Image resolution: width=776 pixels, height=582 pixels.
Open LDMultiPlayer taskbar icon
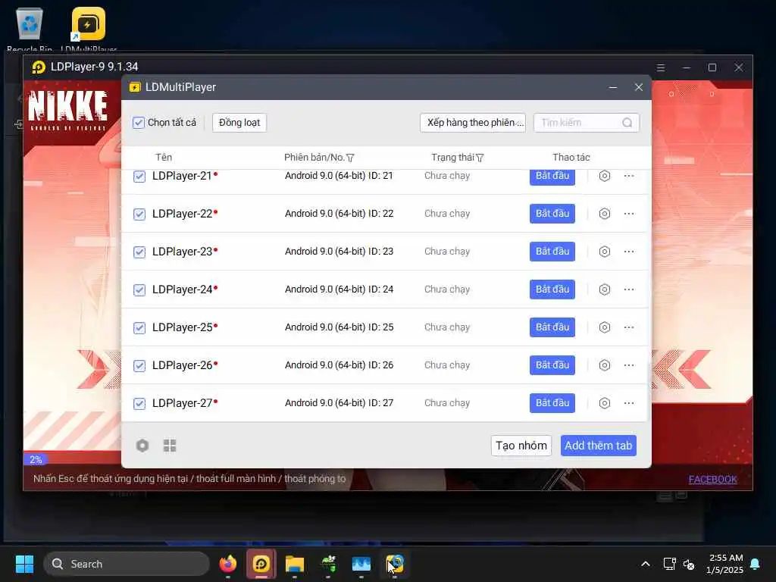click(x=395, y=564)
